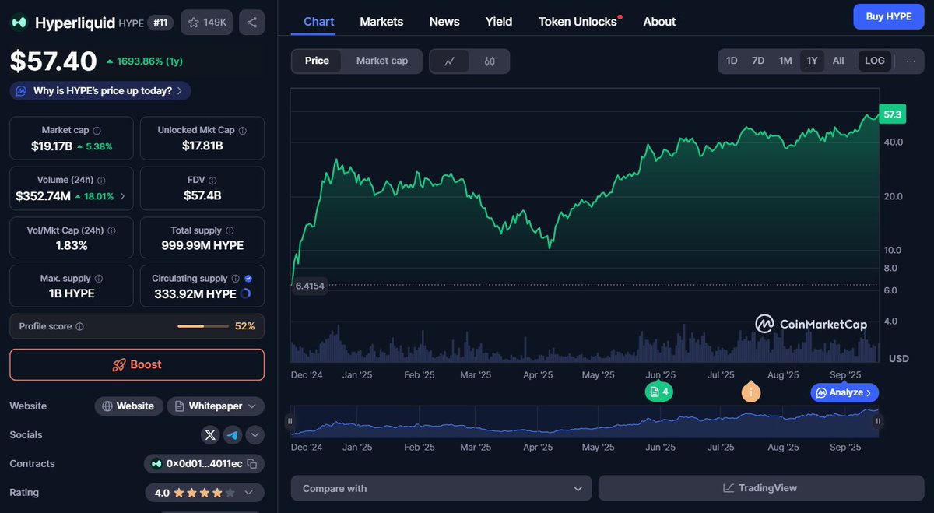Click the share icon button

(x=251, y=23)
